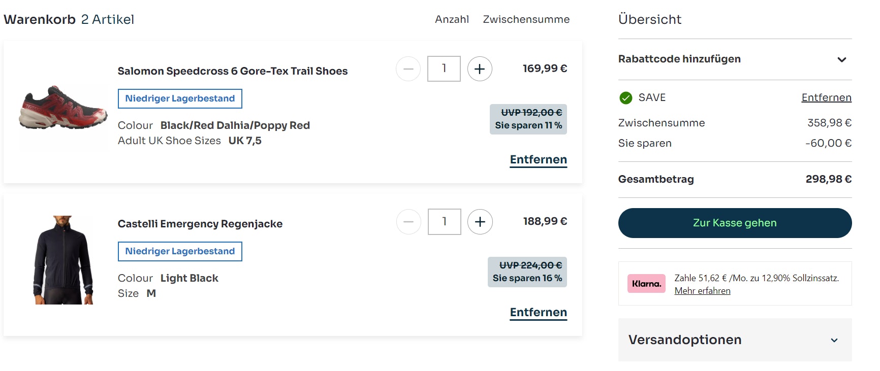Increase Salomon Speedcross shoes quantity with plus
This screenshot has width=880, height=371.
tap(480, 69)
